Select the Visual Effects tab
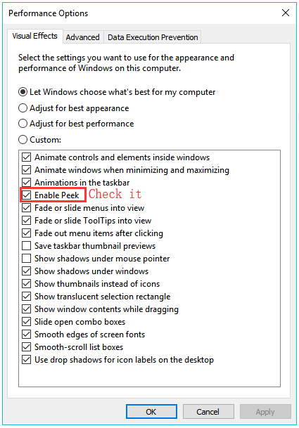299x428 pixels. [35, 36]
